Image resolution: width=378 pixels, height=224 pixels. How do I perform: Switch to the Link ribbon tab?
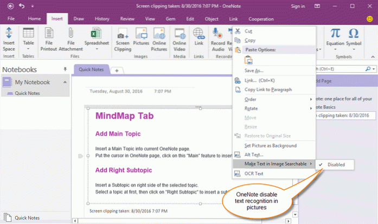coord(233,18)
